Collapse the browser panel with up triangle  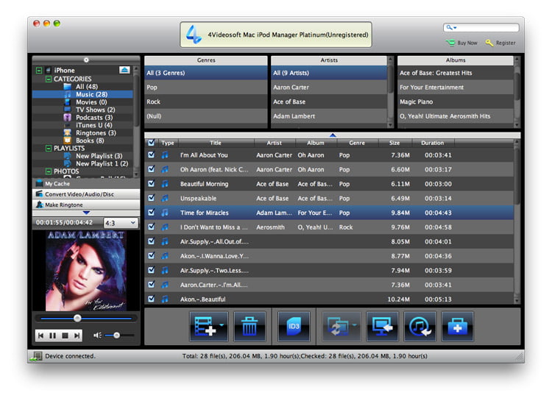[x=333, y=135]
